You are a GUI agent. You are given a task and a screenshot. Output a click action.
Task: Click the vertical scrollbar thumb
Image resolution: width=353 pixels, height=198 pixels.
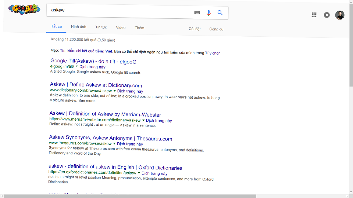coord(351,45)
